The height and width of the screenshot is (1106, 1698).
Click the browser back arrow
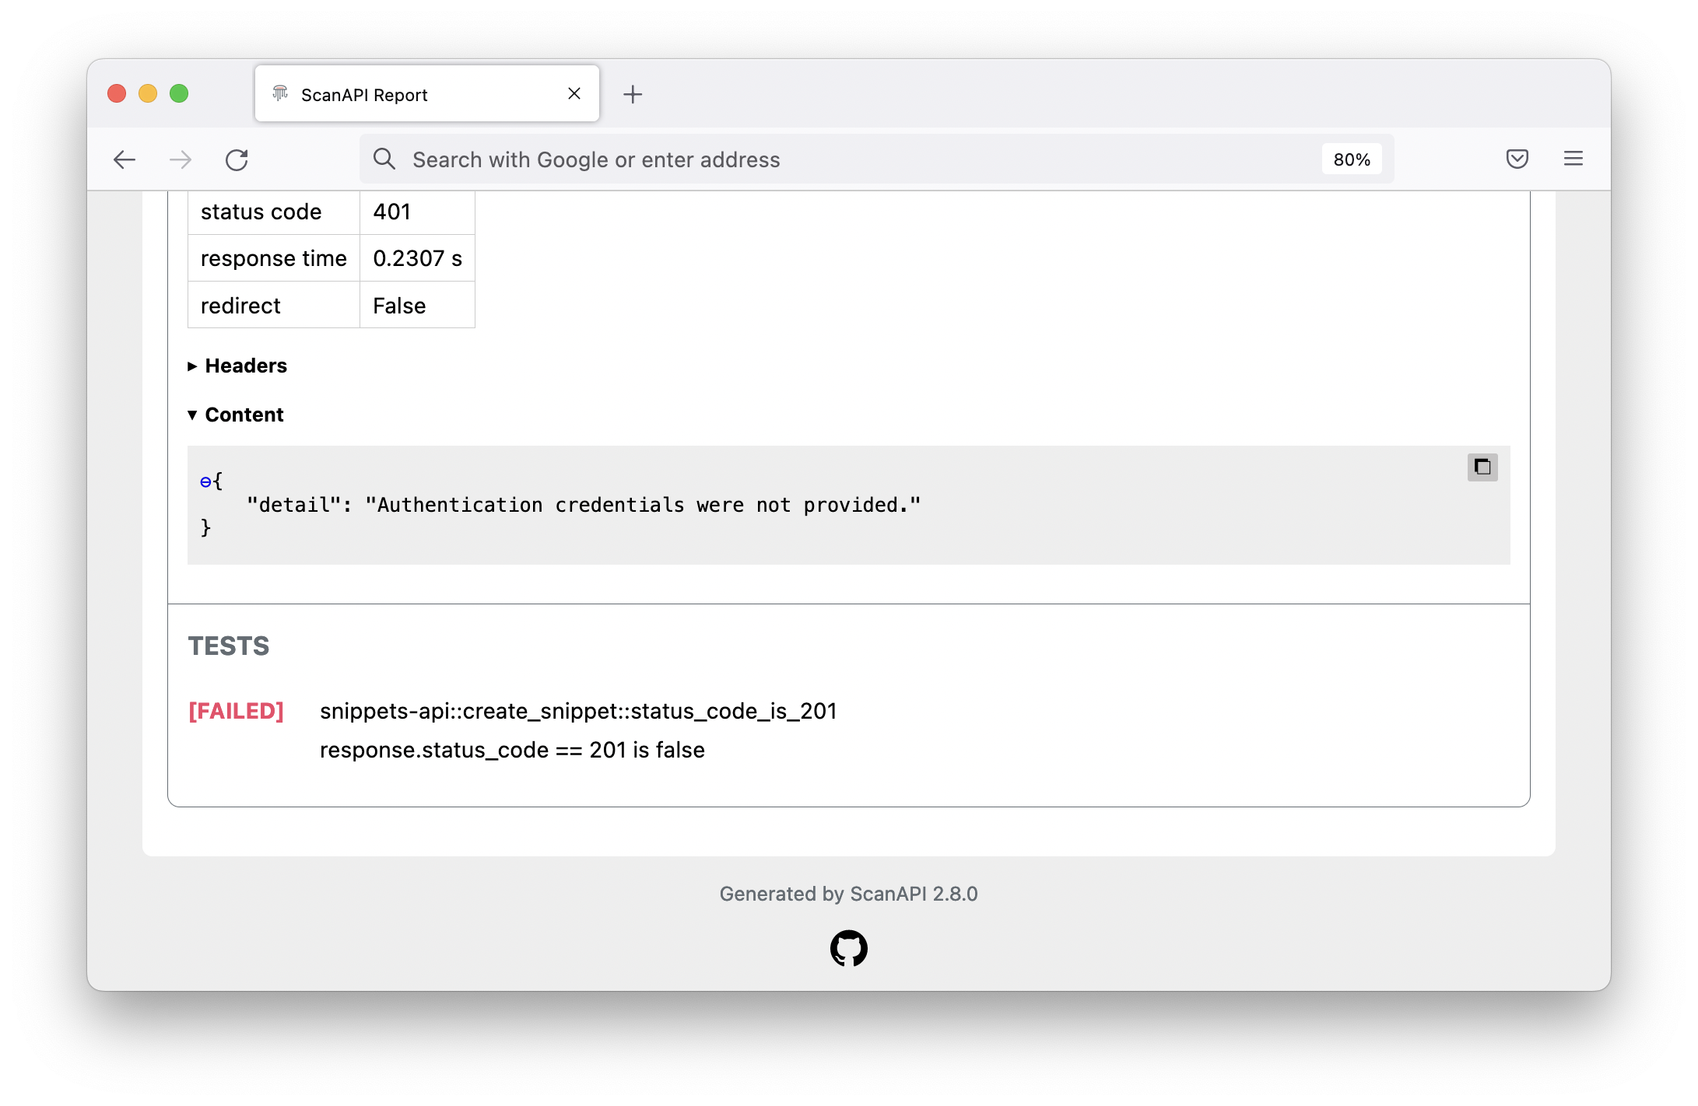[125, 160]
